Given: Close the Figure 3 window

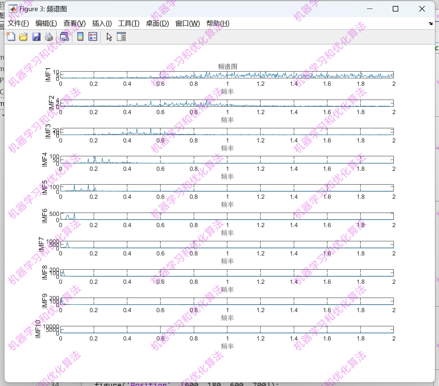Looking at the screenshot, I should [422, 9].
